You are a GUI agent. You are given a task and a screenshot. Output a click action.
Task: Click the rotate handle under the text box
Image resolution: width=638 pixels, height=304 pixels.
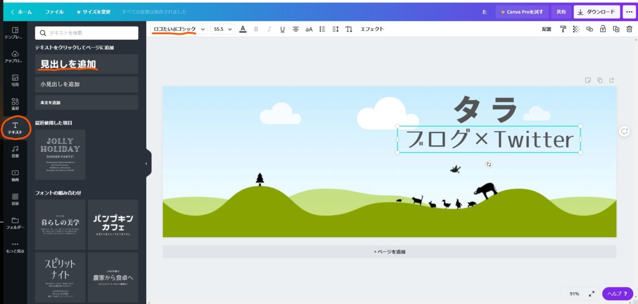[489, 164]
